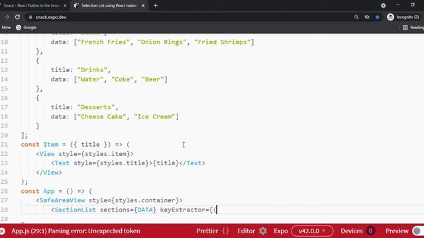Click the "Desserts" title string
The height and width of the screenshot is (238, 424).
pos(96,107)
